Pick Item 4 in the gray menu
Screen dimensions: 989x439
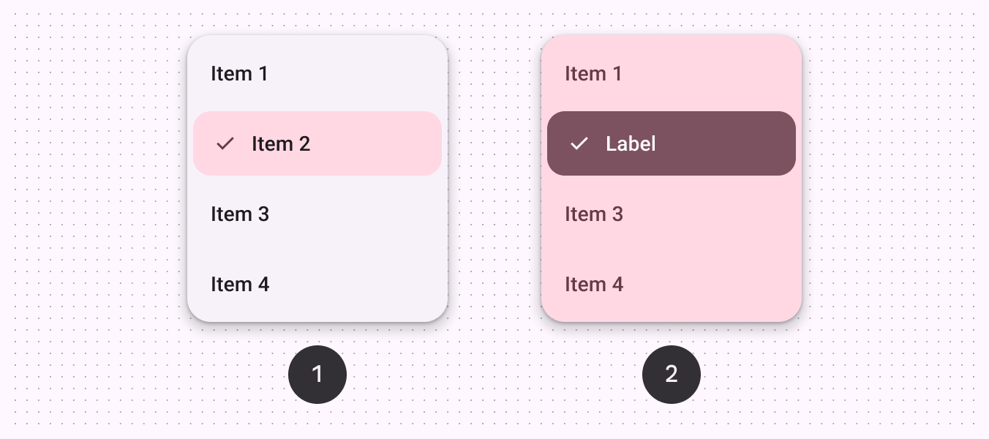tap(240, 285)
